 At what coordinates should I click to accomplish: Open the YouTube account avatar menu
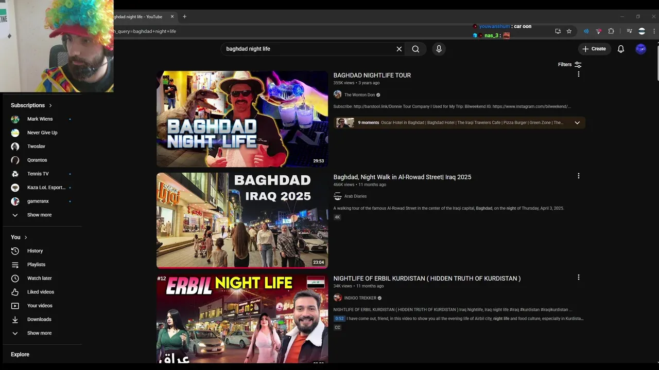point(640,49)
